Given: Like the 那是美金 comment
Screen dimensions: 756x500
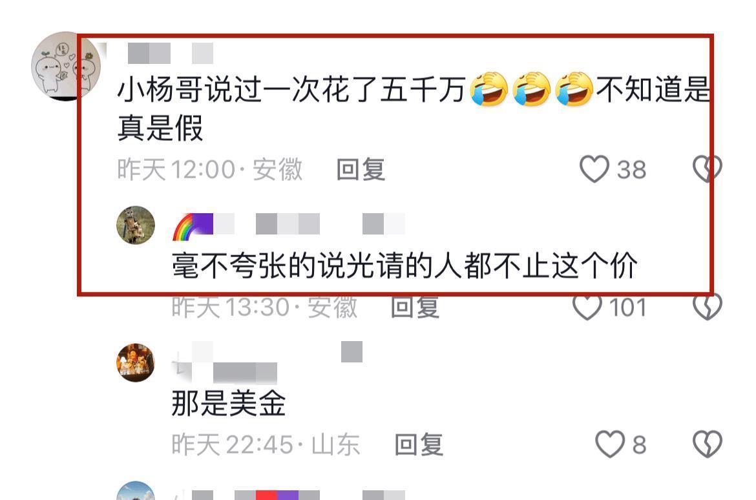Looking at the screenshot, I should 610,444.
